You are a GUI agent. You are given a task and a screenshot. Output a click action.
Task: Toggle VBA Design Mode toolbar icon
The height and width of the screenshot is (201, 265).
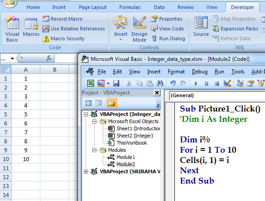227,83
